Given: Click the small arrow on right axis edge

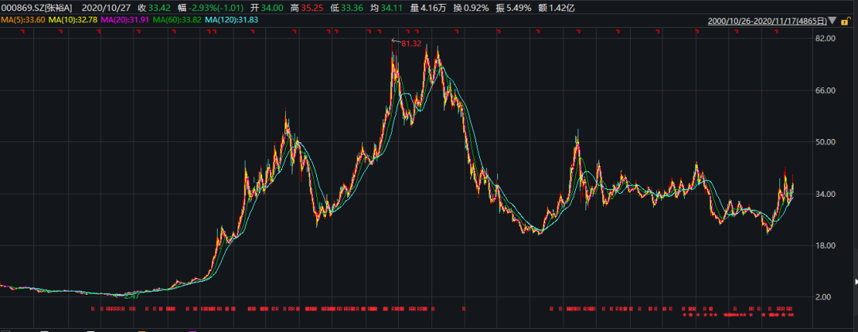Looking at the screenshot, I should pos(855,281).
